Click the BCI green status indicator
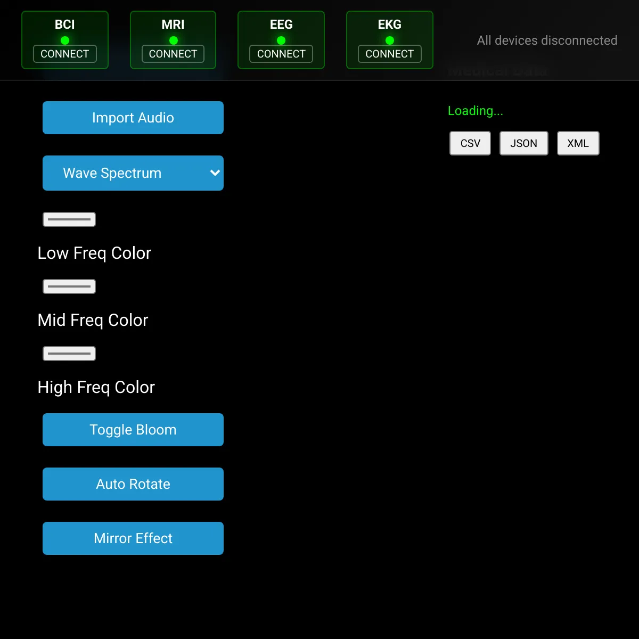 65,40
